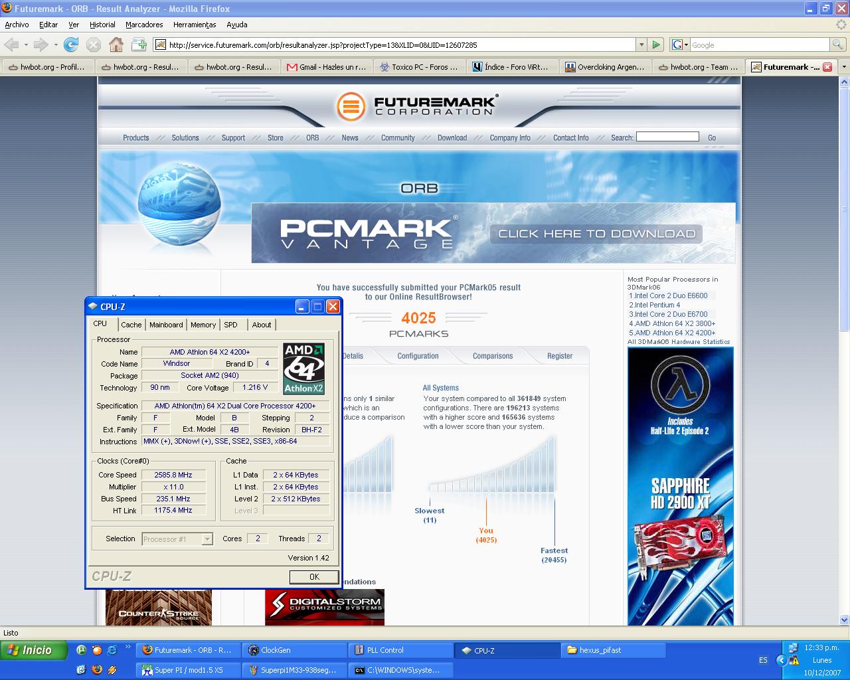Switch to PLL Control in the taskbar
This screenshot has width=850, height=680.
click(400, 650)
